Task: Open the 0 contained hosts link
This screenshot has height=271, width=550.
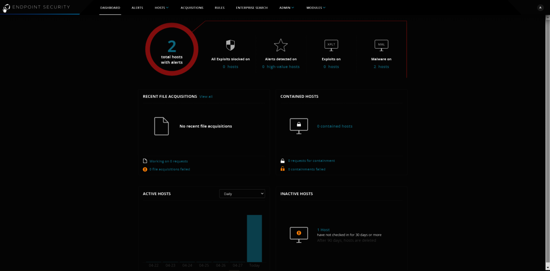Action: (x=335, y=126)
